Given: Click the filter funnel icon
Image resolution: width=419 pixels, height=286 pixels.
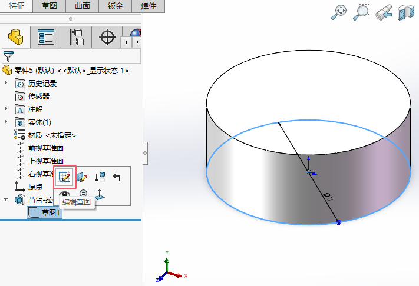Looking at the screenshot, I should 8,56.
